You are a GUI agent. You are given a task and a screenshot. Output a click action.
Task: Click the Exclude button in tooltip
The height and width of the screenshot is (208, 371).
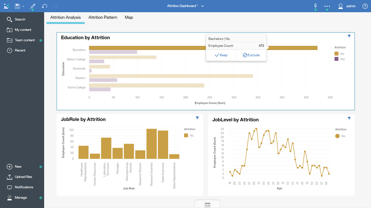(251, 55)
